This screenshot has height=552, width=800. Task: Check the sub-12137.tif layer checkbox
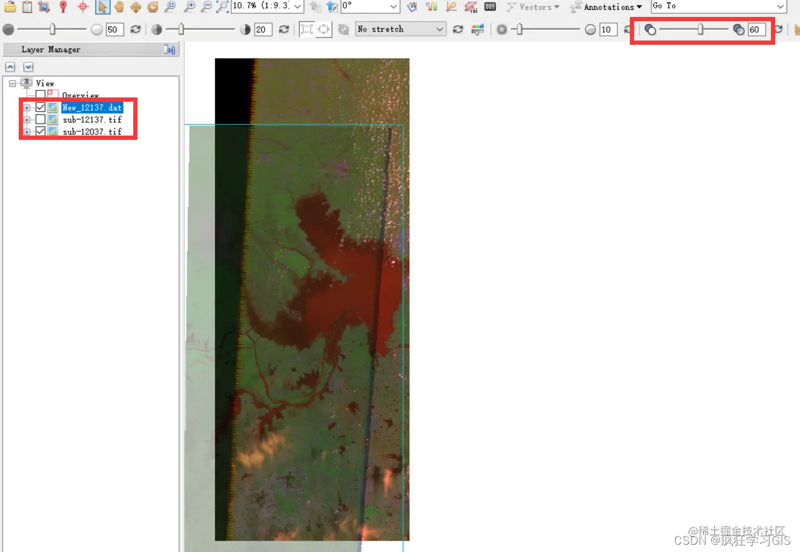[41, 119]
